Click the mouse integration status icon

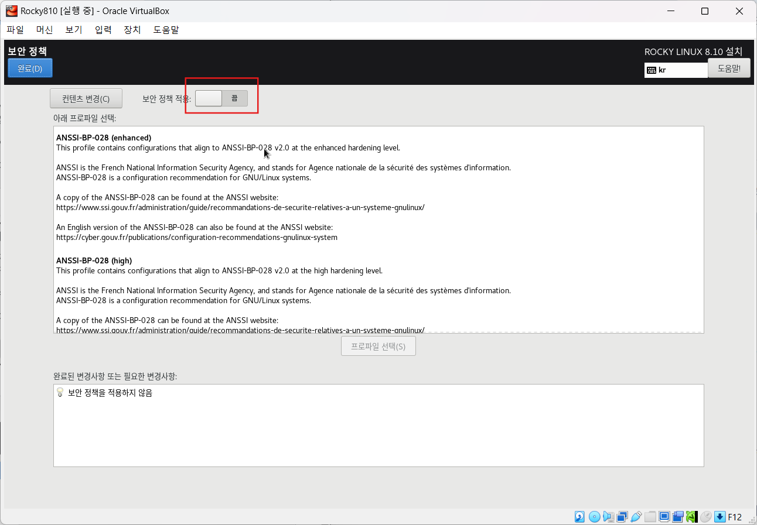pos(706,517)
